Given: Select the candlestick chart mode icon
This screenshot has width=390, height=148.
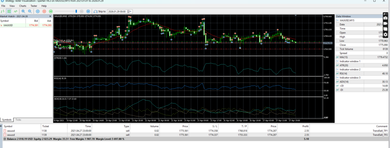Looking at the screenshot, I should point(9,11).
